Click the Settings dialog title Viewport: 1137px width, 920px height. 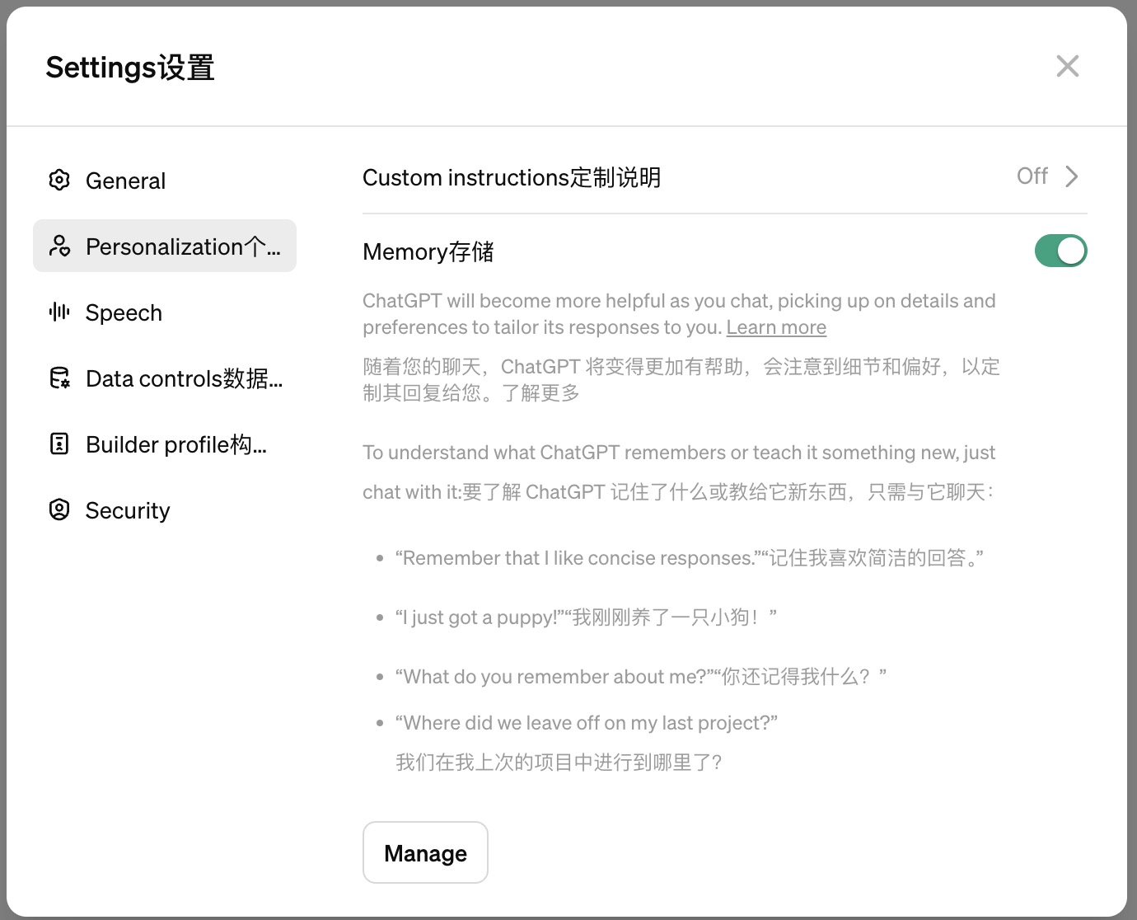[x=130, y=67]
